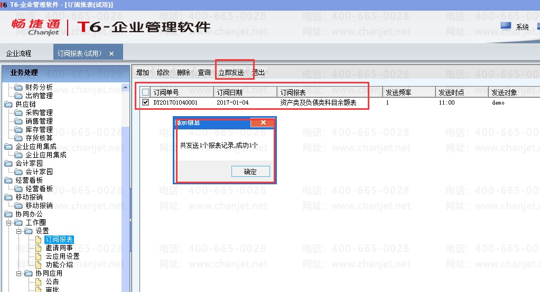This screenshot has width=540, height=292.
Task: Click cell 资产类及负债类科目余额表
Action: coord(318,102)
